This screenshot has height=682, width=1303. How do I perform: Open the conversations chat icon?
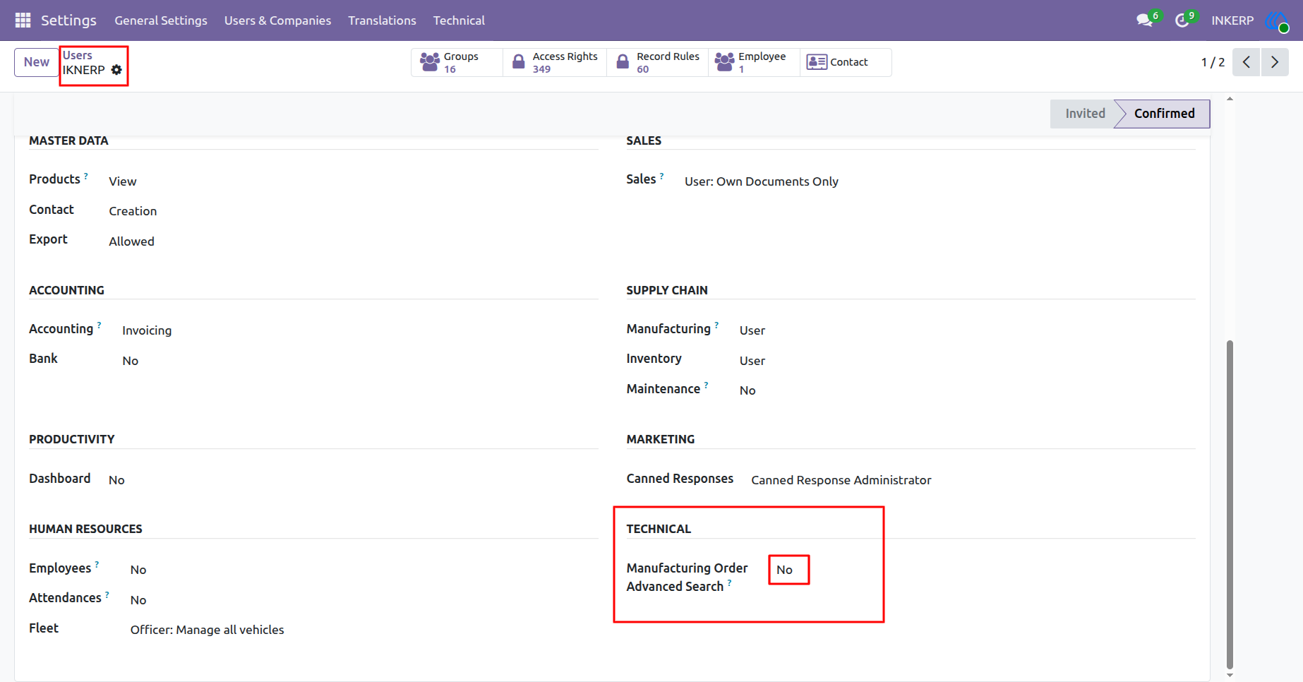(x=1144, y=20)
